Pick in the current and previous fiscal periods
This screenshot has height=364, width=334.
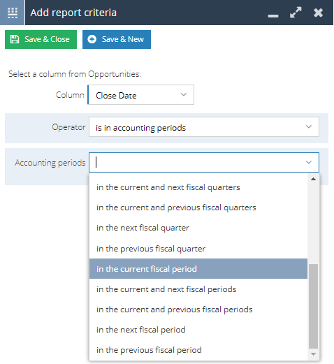pos(198,310)
